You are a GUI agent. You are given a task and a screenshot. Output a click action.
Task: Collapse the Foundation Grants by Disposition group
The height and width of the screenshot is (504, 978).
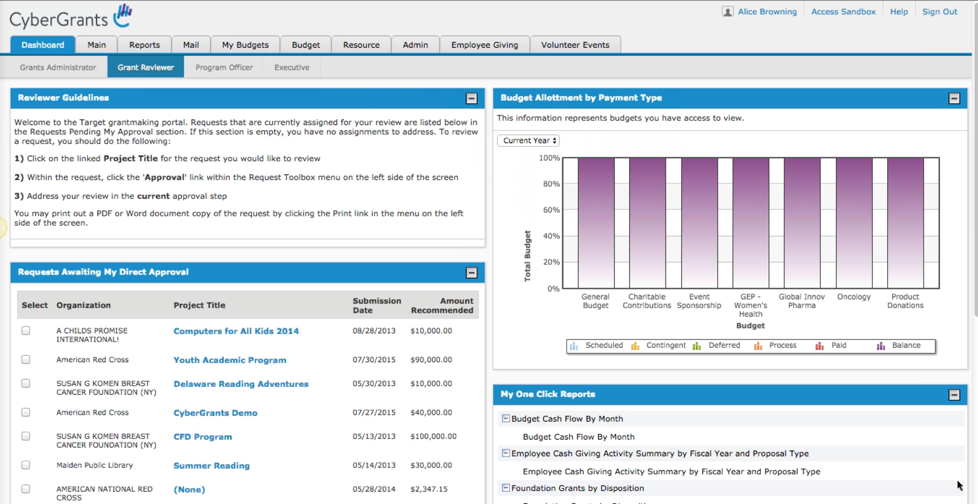tap(505, 488)
